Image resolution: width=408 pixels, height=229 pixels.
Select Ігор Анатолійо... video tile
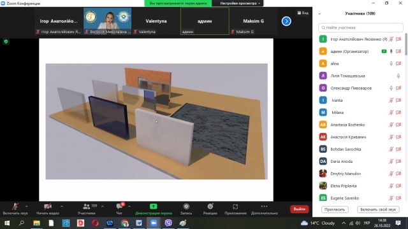59,21
